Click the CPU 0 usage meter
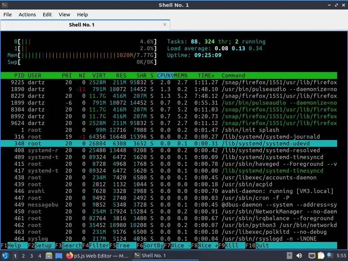 point(85,41)
